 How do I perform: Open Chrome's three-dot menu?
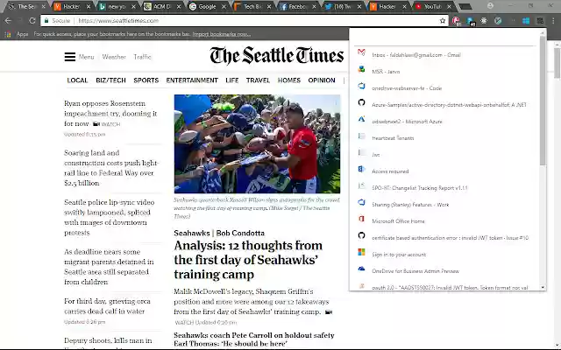553,21
